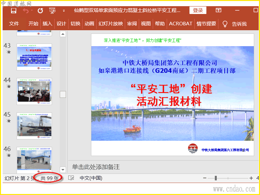
Task: Click the zoom out minus button
Action: coord(205,178)
